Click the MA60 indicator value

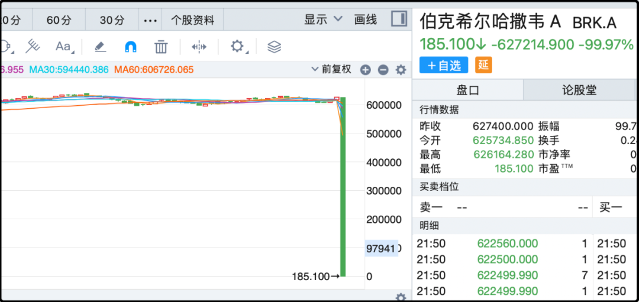coord(154,70)
